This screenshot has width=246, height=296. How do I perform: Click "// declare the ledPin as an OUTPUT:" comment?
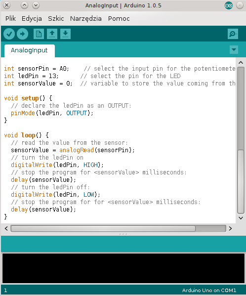[x=71, y=106]
